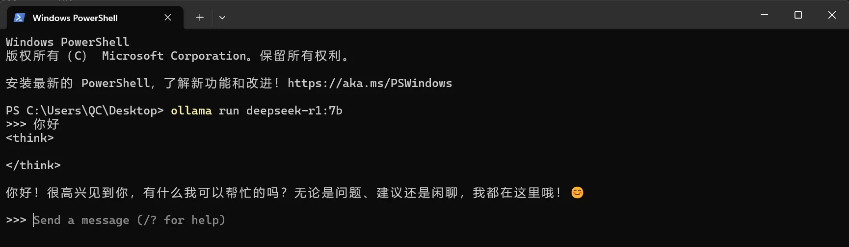Click the Microsoft Corporation copyright line
Screen dimensions: 849x247
(177, 56)
